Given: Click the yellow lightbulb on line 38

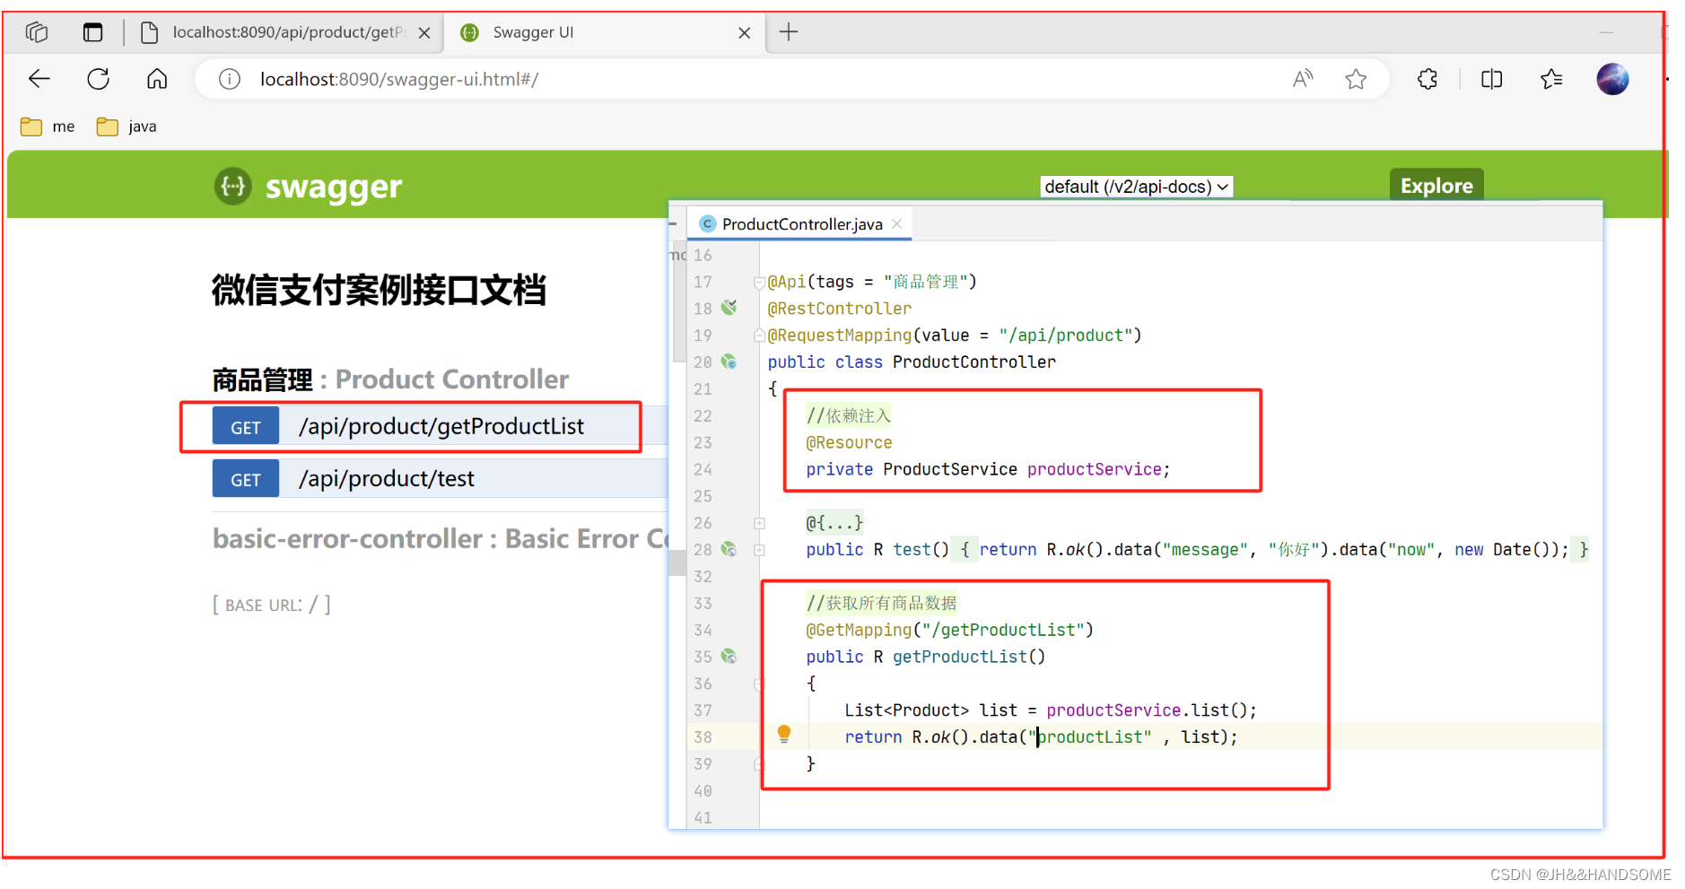Looking at the screenshot, I should pyautogui.click(x=784, y=734).
